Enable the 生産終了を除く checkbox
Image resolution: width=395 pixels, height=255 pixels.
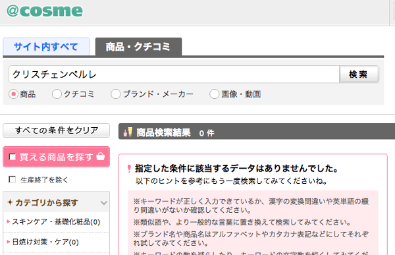[12, 180]
